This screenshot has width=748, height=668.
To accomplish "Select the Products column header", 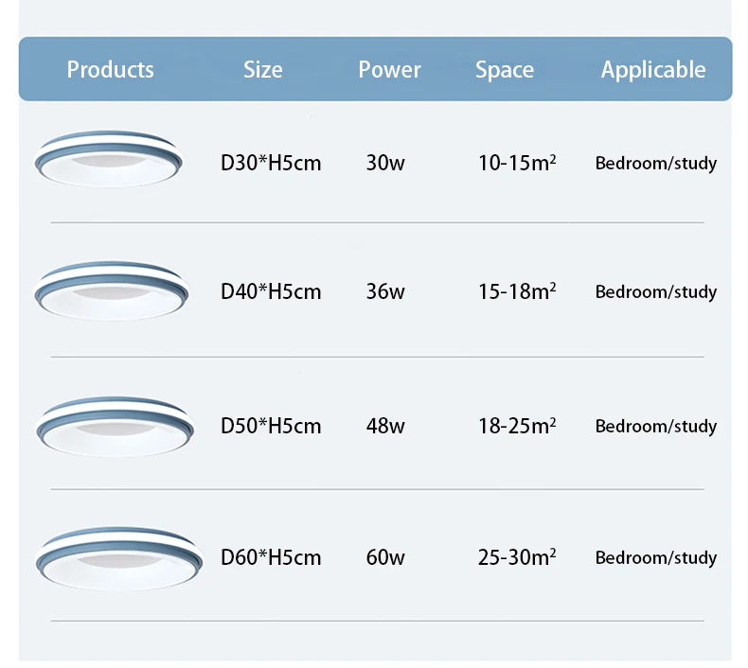I will point(110,69).
